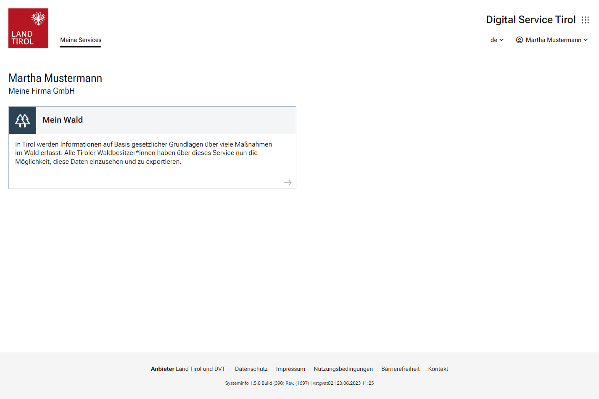Image resolution: width=599 pixels, height=399 pixels.
Task: Switch to the Meine Services tab
Action: coord(81,40)
